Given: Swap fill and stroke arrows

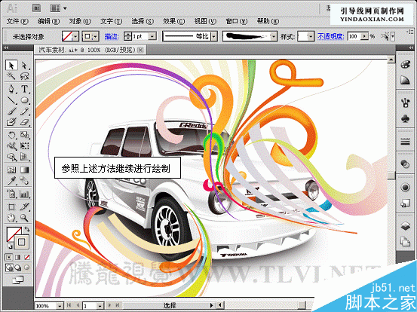Looking at the screenshot, I should (27, 229).
